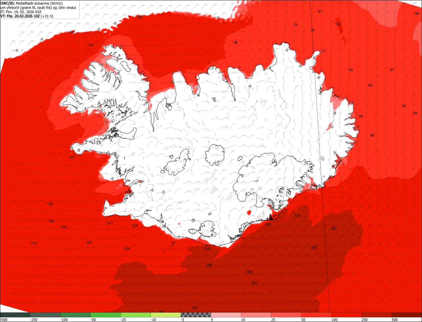
Task: Select the 'VT: Fös. 20.02.2026 10Z' line
Action: [x=27, y=16]
